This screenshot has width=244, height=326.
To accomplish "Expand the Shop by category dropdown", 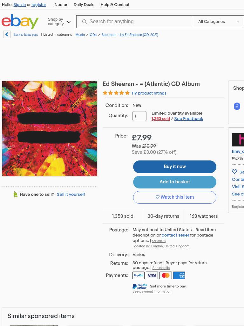I will [59, 22].
